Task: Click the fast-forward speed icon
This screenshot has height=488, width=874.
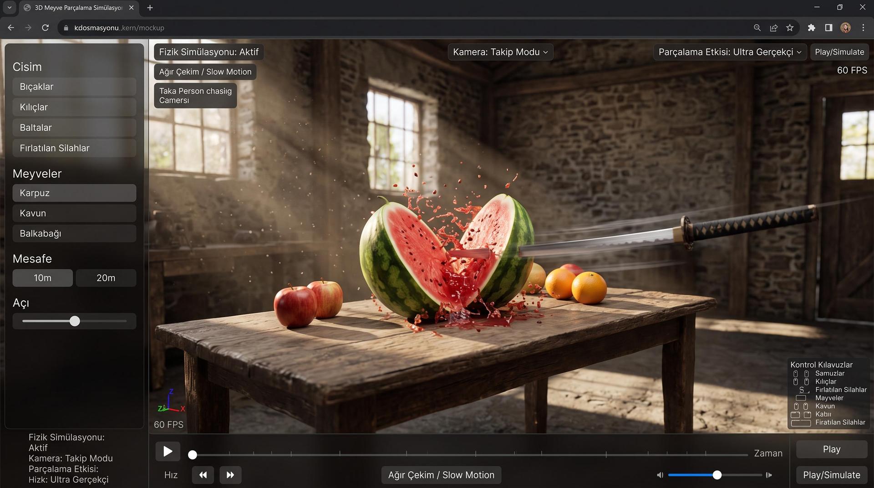Action: tap(230, 475)
